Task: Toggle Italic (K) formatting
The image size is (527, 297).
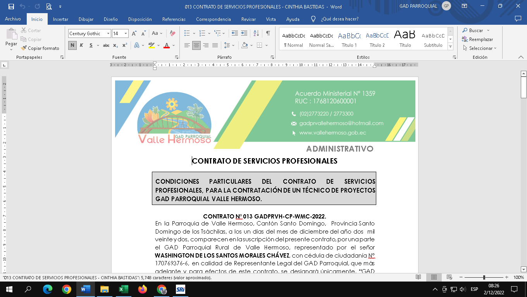Action: click(81, 45)
